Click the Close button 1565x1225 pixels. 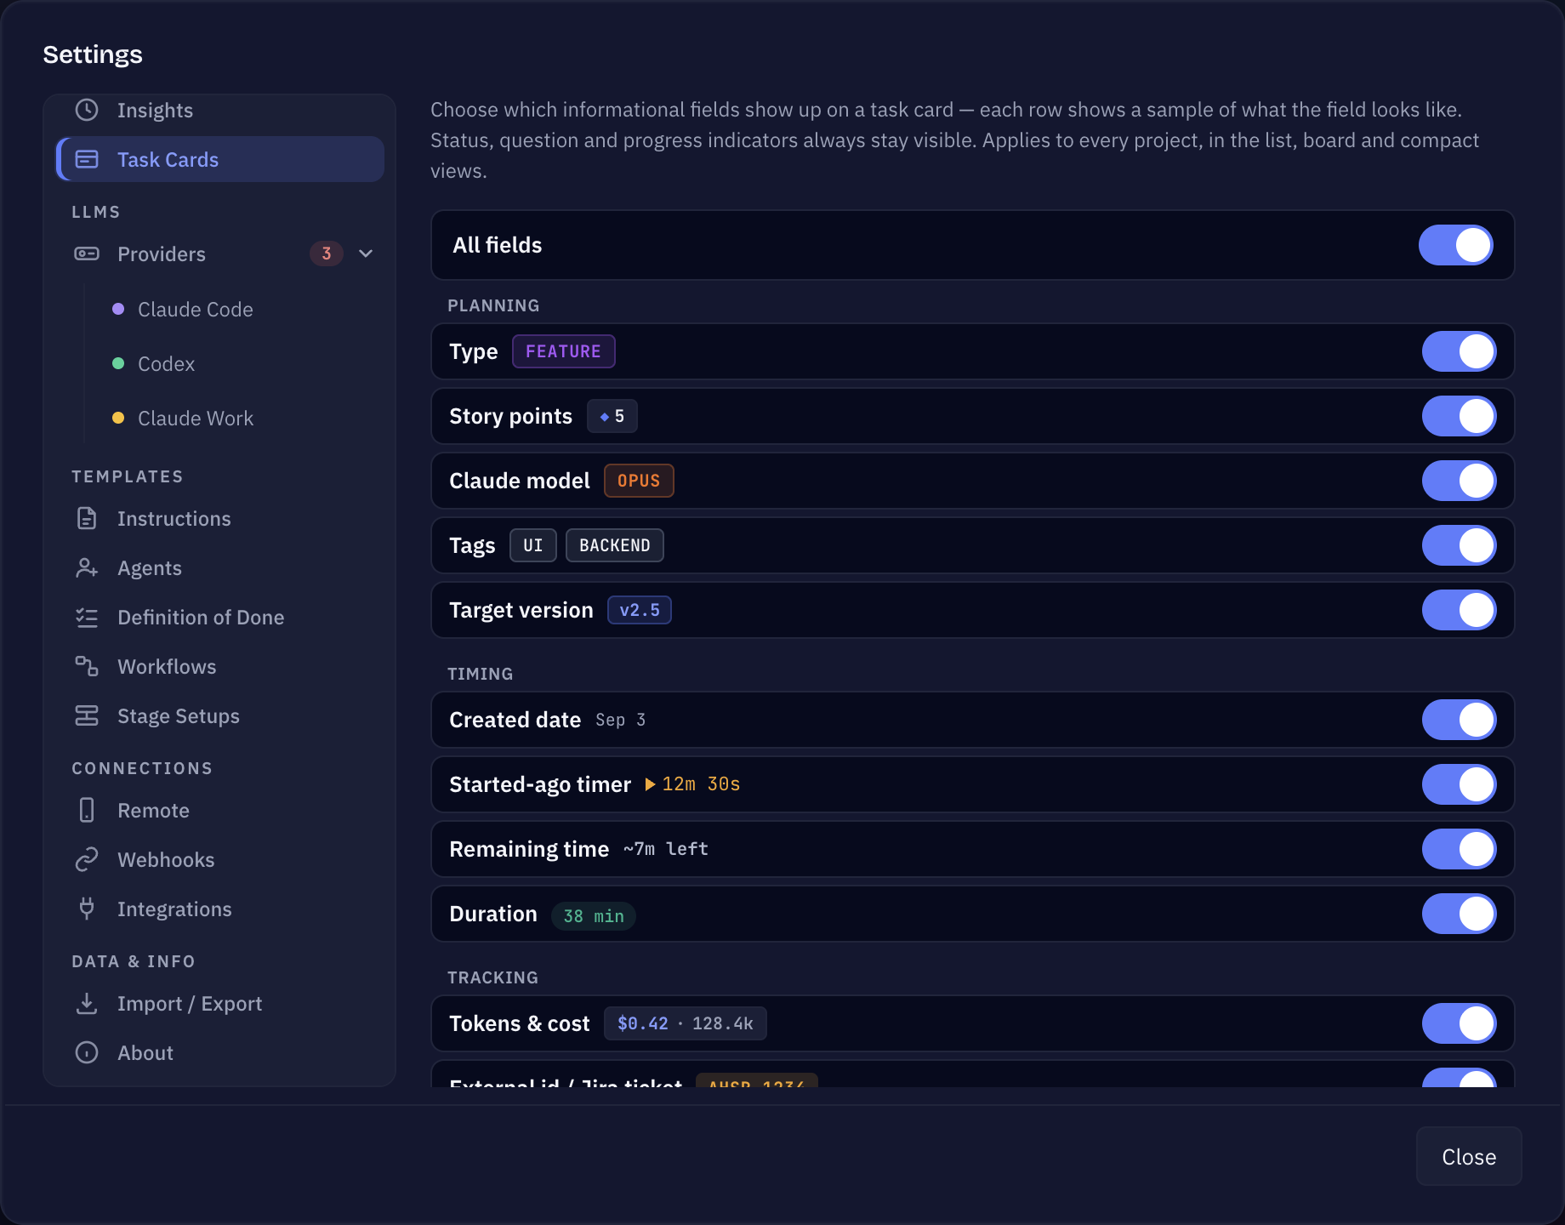[x=1469, y=1156]
